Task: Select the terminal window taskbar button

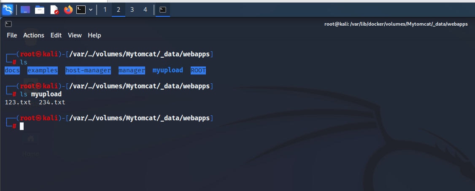Action: [x=163, y=10]
